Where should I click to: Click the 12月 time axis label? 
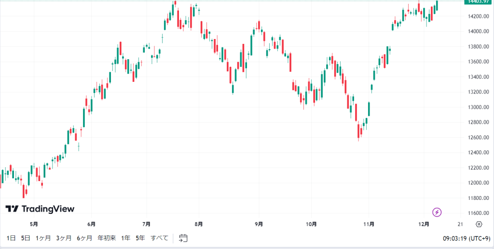pos(424,224)
